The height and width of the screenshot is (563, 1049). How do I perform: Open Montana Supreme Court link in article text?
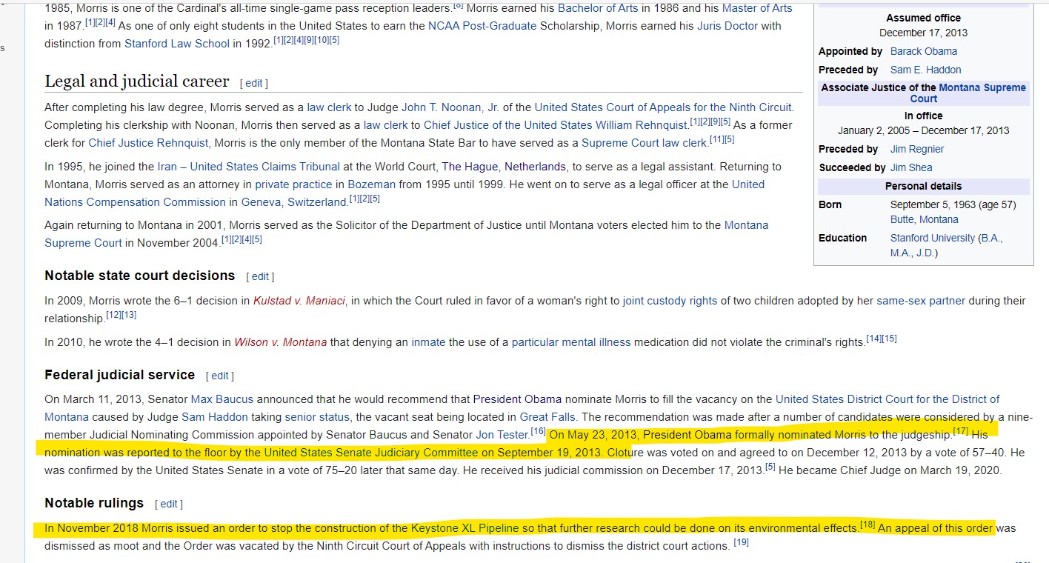coord(407,233)
